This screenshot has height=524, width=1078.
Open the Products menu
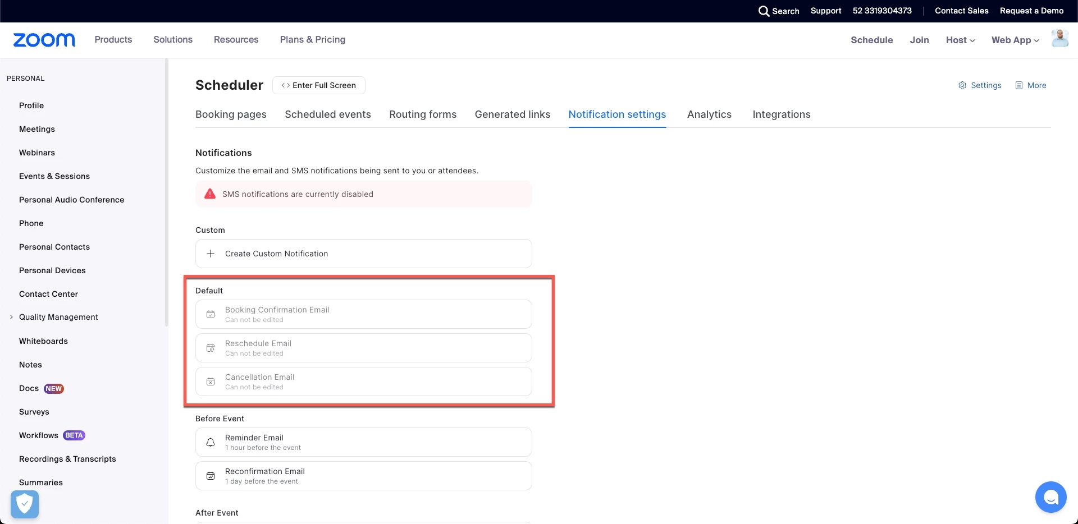tap(113, 39)
